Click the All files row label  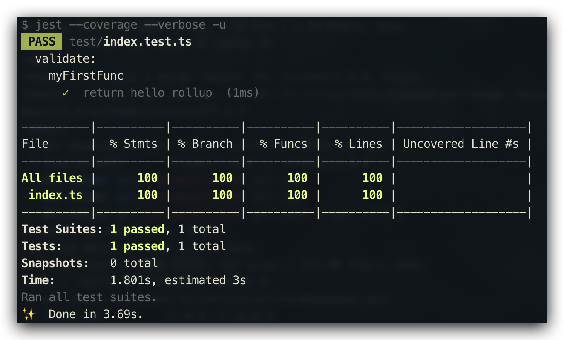[52, 178]
